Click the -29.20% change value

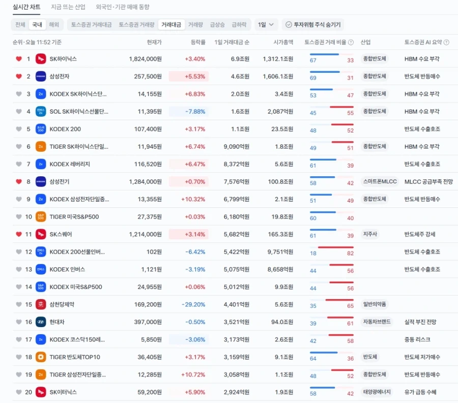tap(193, 305)
